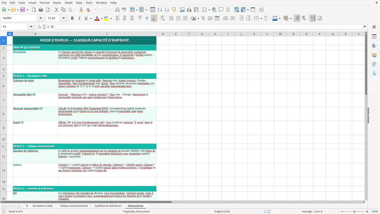The image size is (380, 214).
Task: Toggle Bold formatting
Action: coord(72,18)
